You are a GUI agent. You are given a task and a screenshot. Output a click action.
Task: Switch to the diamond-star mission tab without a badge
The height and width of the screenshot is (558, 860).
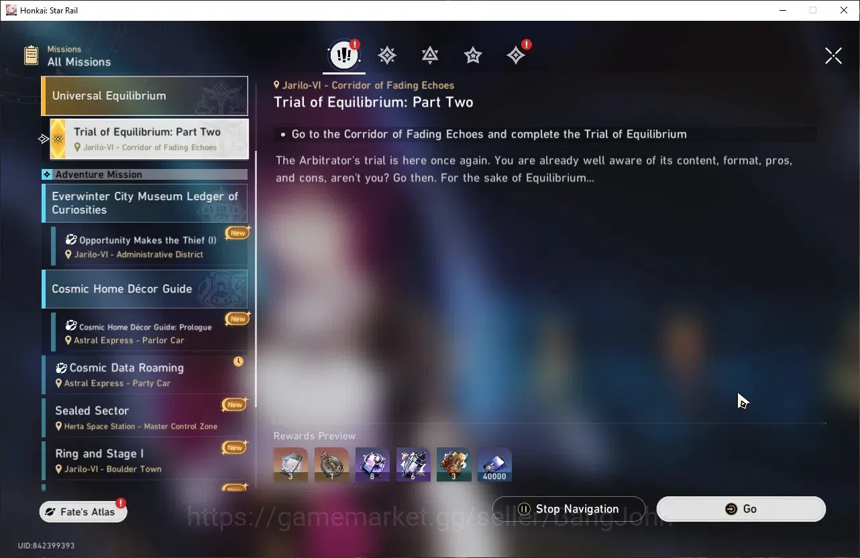[x=387, y=56]
